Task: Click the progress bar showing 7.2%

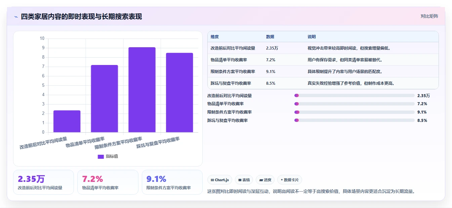Action: (x=354, y=104)
